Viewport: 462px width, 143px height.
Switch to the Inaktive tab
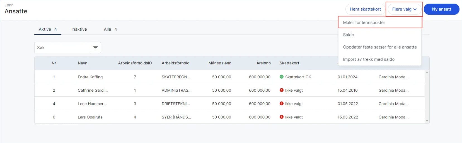tap(79, 29)
